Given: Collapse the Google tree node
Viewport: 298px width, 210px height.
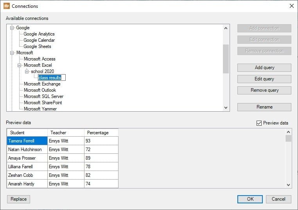Looking at the screenshot, I should pyautogui.click(x=13, y=28).
